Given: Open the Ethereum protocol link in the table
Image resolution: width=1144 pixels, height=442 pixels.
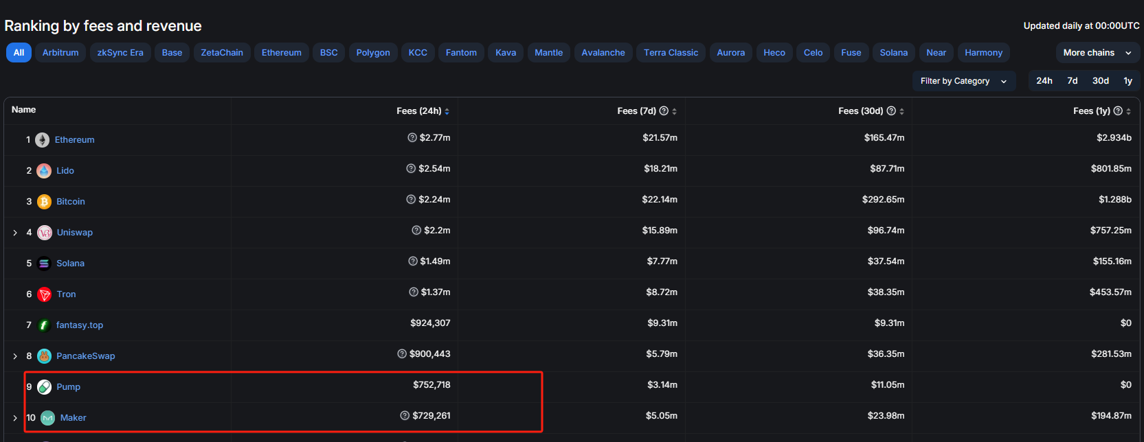Looking at the screenshot, I should click(75, 140).
